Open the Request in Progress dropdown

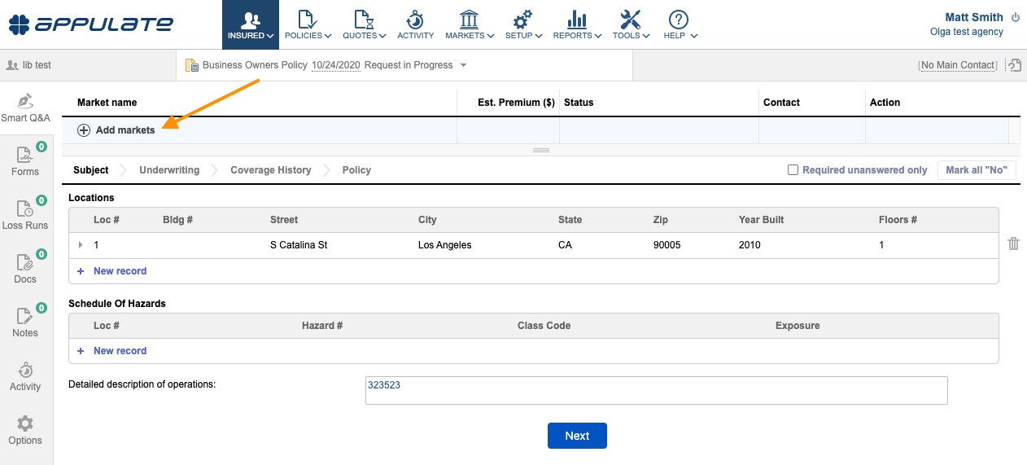[463, 65]
